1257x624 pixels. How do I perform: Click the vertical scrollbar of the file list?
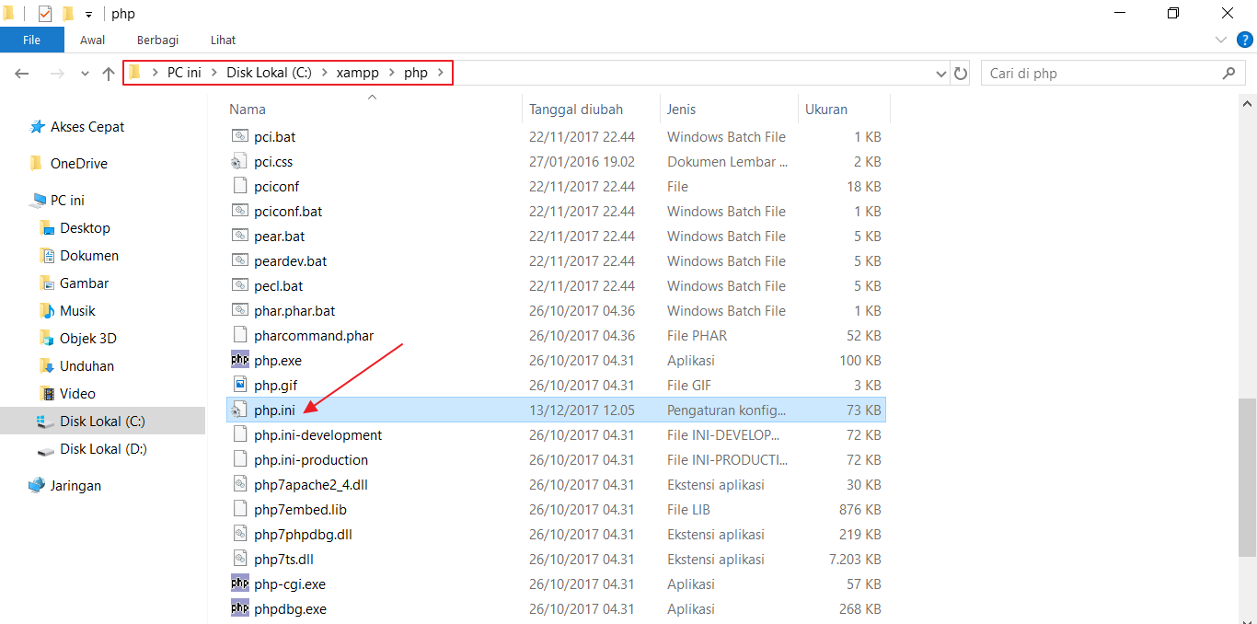pos(1248,477)
